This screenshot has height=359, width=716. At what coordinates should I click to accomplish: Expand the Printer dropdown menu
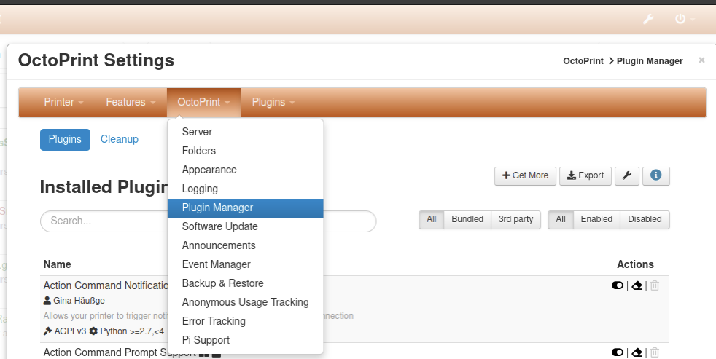[63, 102]
